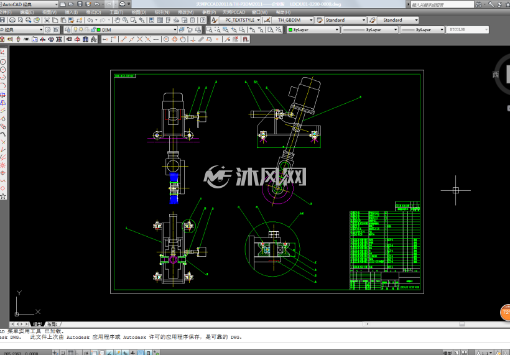Open the 格式(O) menu
The image size is (510, 355).
[x=93, y=12]
